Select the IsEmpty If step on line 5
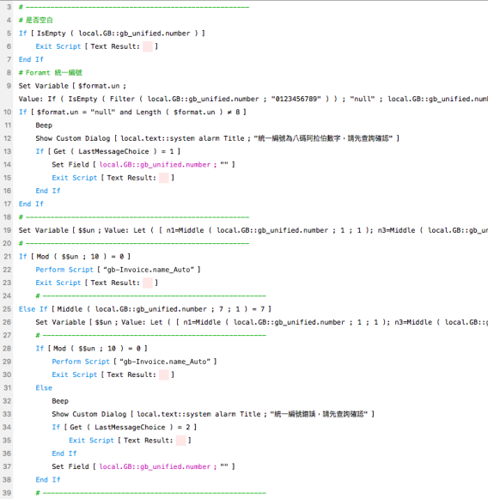This screenshot has height=499, width=488. (x=112, y=33)
